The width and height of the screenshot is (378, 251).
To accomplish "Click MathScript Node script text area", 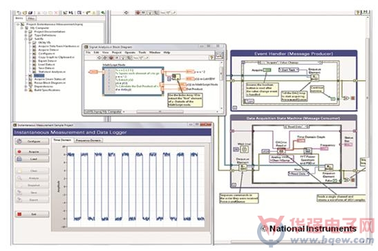I will coord(137,82).
